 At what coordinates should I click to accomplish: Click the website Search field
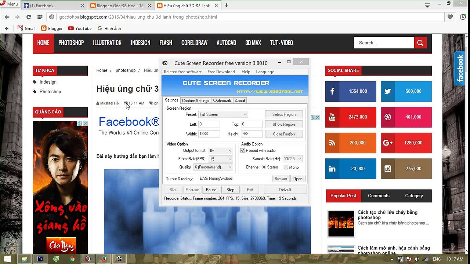(x=384, y=43)
